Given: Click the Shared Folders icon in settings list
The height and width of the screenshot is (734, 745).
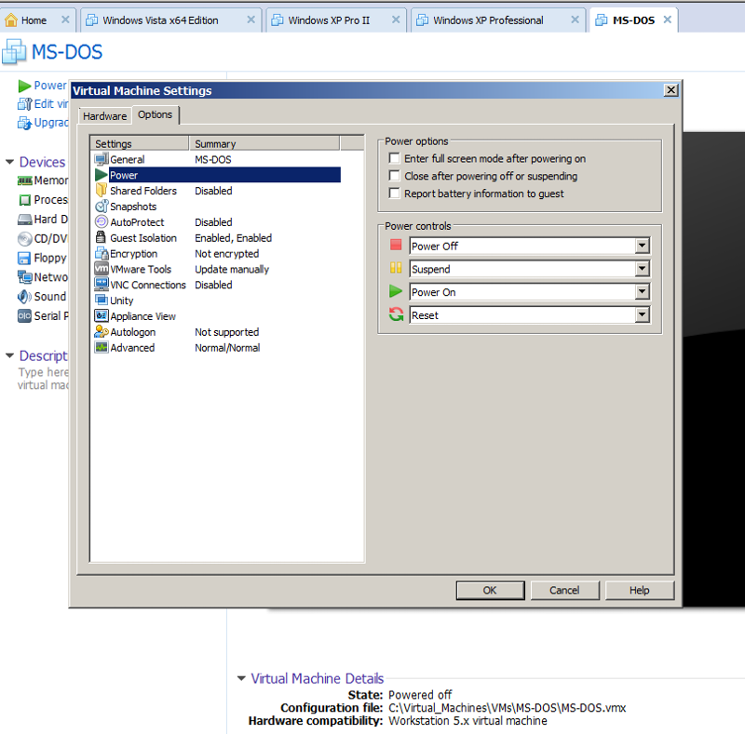Looking at the screenshot, I should (102, 191).
